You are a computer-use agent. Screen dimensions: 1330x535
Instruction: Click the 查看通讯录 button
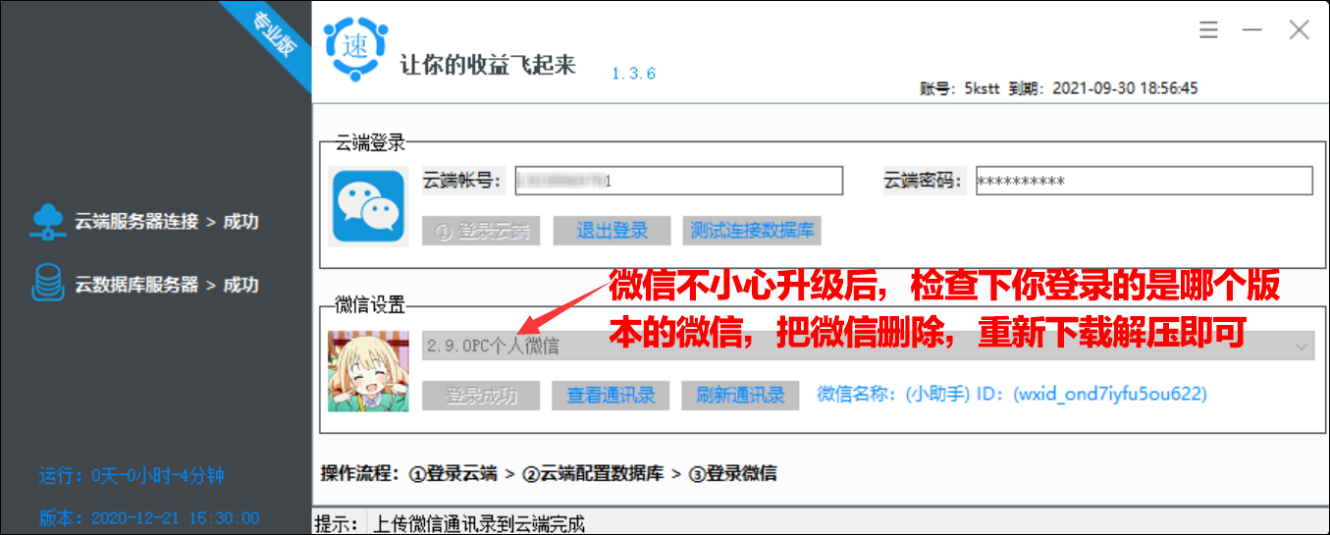tap(611, 396)
